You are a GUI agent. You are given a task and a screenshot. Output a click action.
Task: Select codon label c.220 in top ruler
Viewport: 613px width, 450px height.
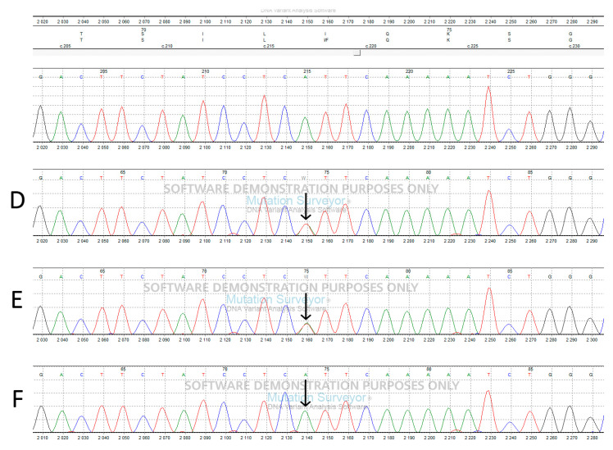tap(370, 46)
